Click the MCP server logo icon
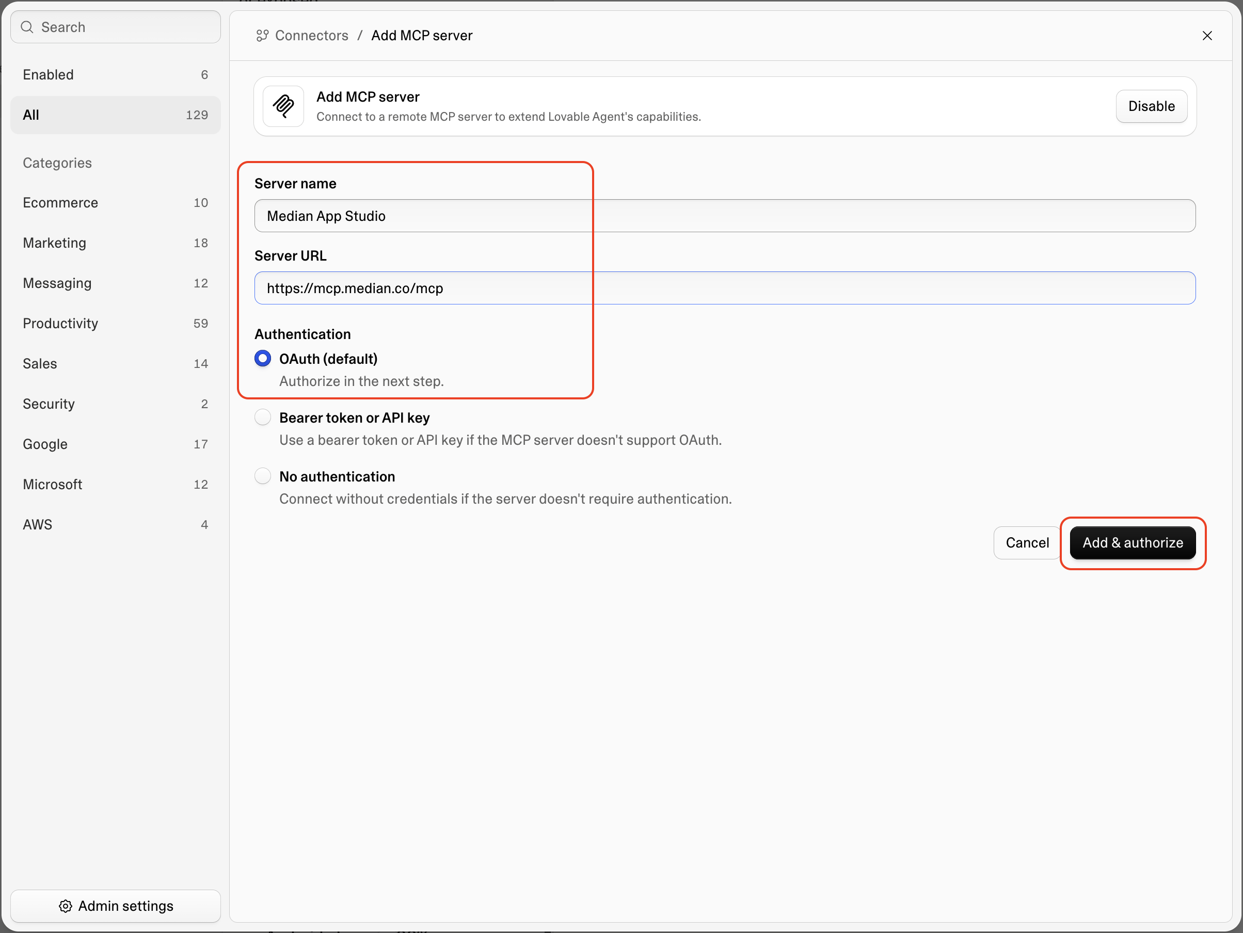Screen dimensions: 1243x933 (283, 106)
